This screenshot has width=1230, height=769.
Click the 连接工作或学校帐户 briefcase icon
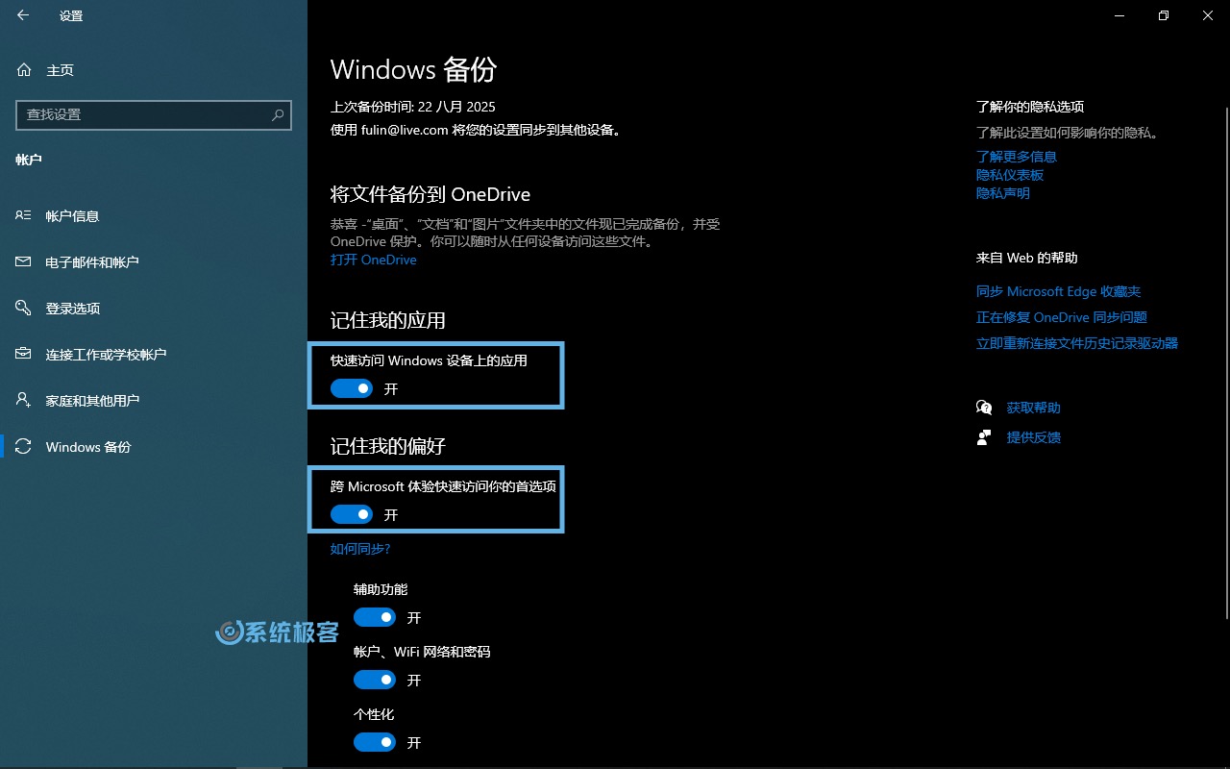tap(24, 354)
